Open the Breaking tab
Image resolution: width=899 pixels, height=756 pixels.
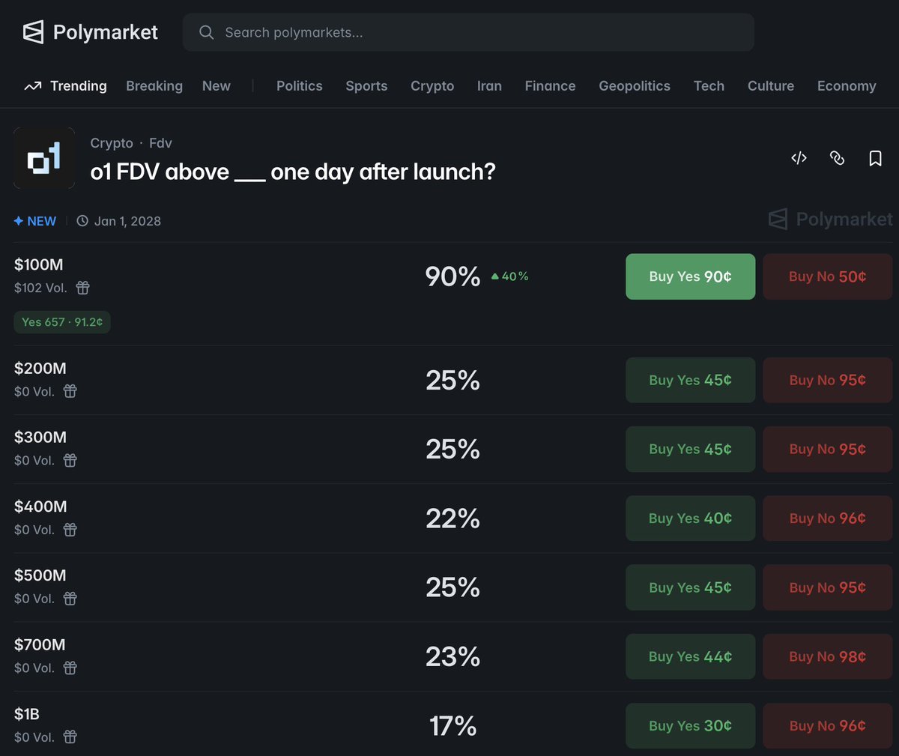click(154, 86)
